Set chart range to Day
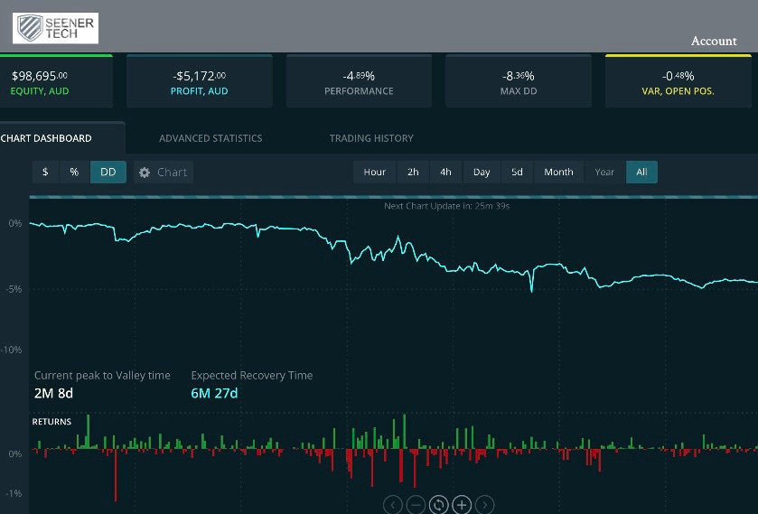 pos(482,173)
